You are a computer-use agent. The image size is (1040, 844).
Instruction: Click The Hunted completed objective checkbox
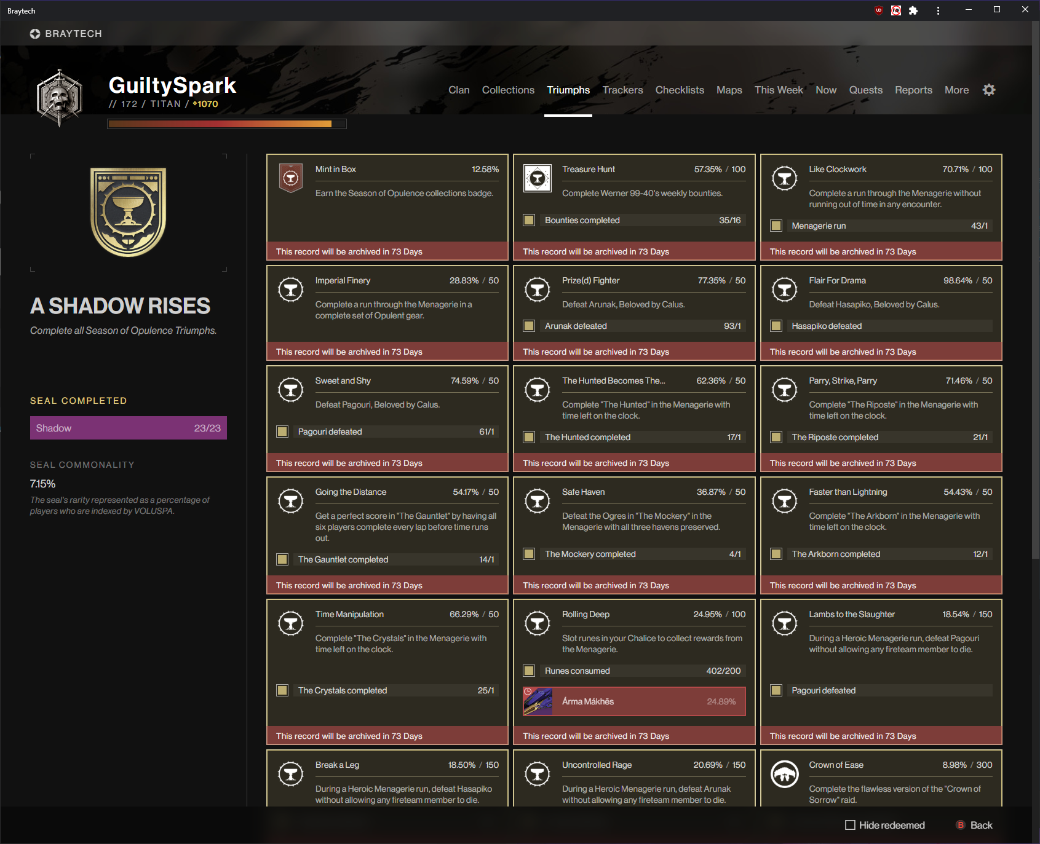tap(529, 437)
